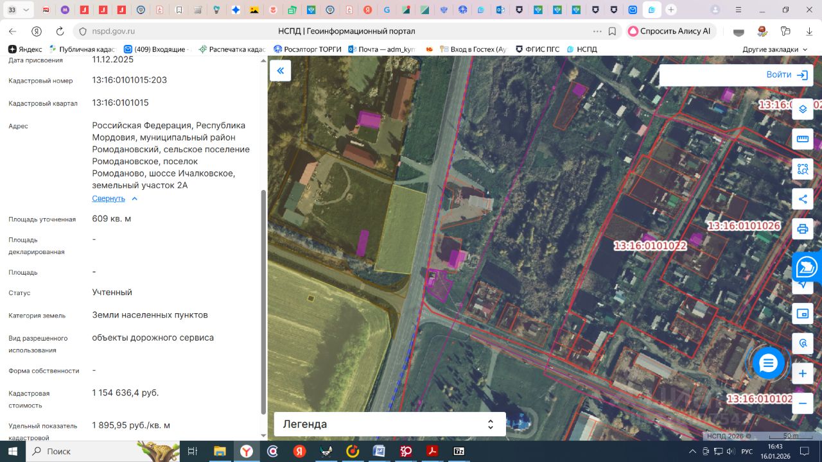Viewport: 822px width, 462px height.
Task: Reload the page in the browser
Action: [60, 31]
